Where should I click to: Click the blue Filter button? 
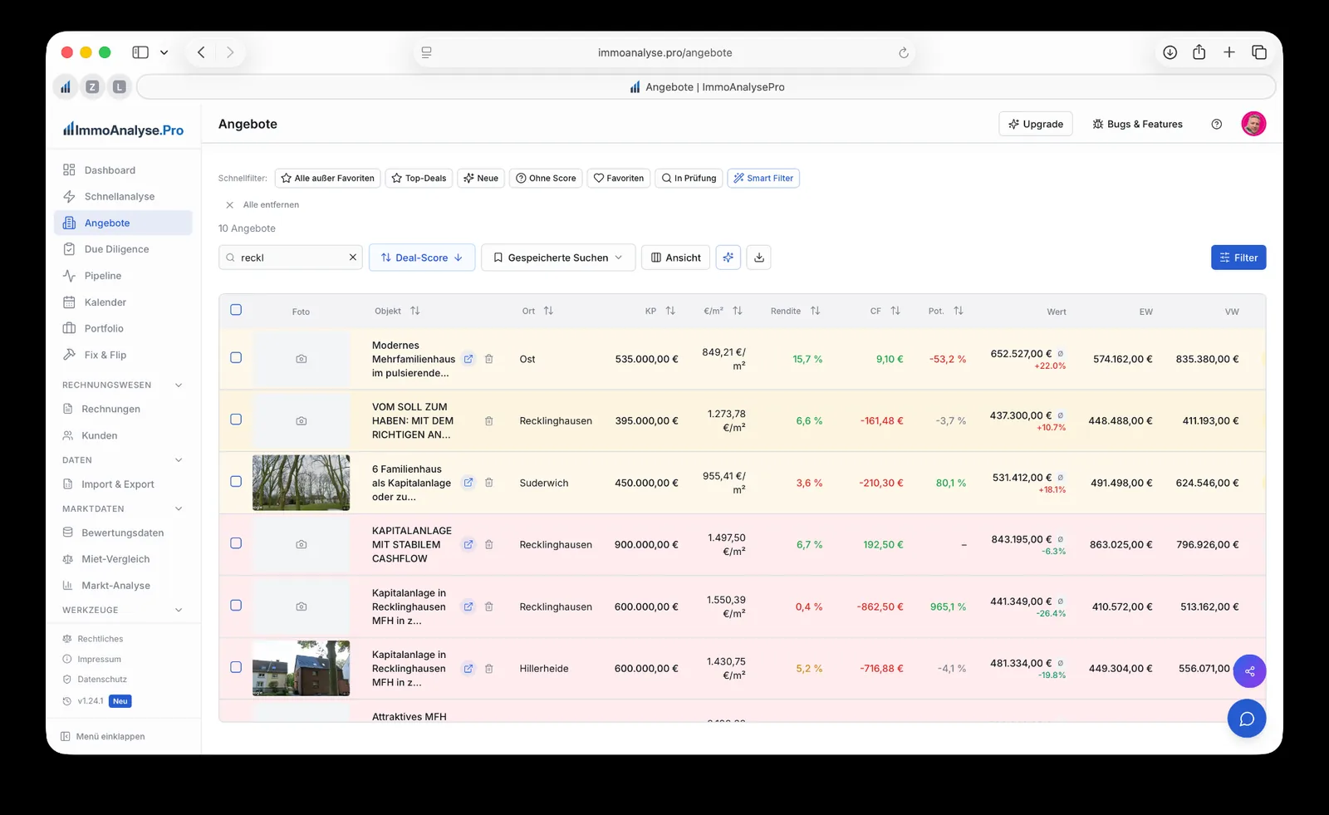pos(1238,258)
